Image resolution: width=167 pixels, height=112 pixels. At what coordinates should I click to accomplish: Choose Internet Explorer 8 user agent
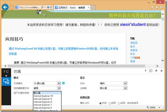(47, 102)
